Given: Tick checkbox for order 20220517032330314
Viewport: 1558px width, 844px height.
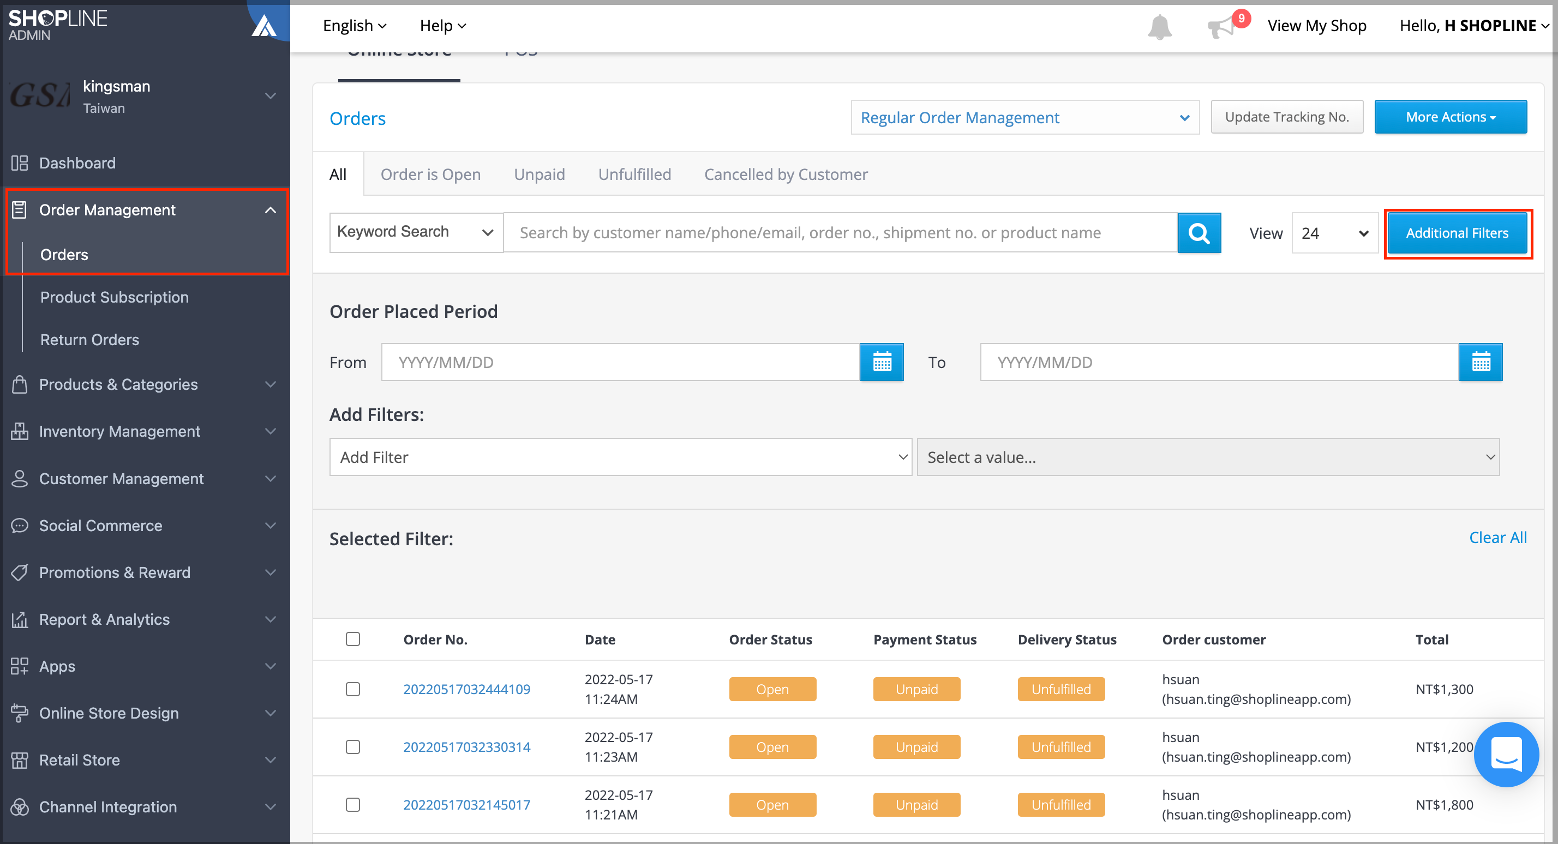Looking at the screenshot, I should tap(352, 746).
